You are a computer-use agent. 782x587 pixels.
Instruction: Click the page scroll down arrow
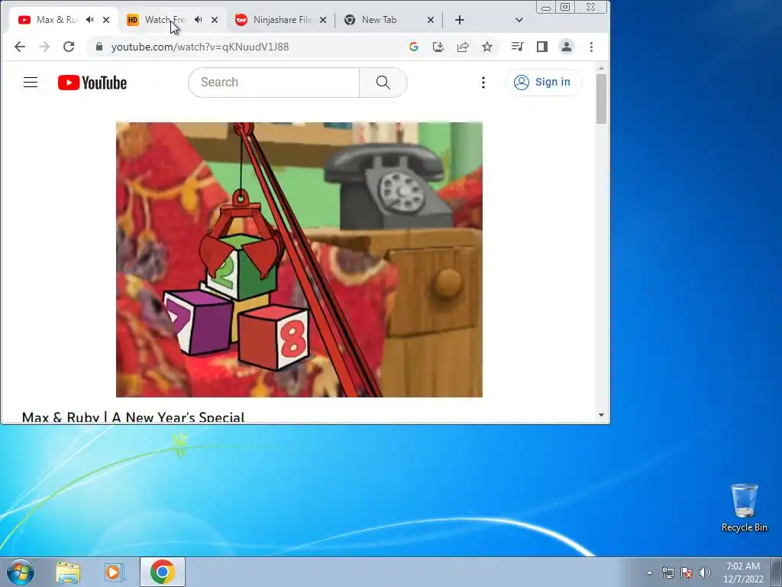click(x=602, y=415)
